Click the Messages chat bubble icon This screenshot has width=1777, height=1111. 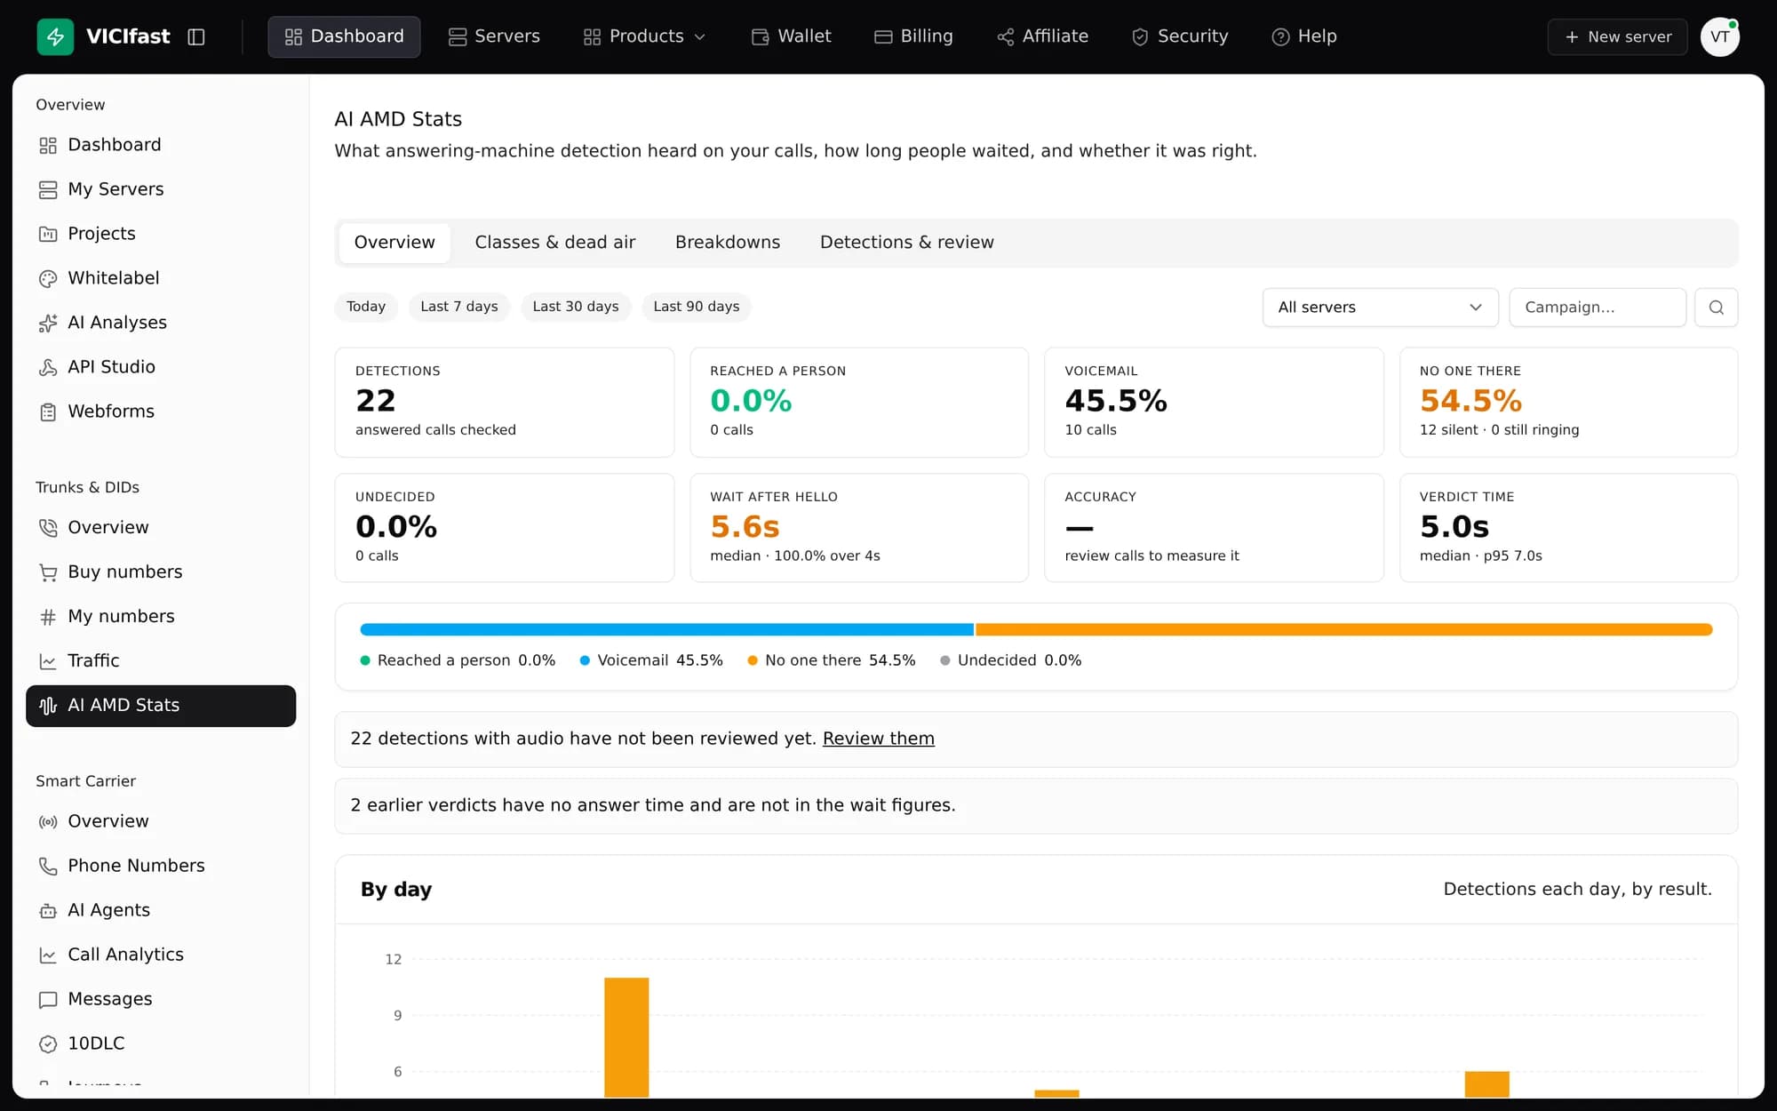(48, 999)
